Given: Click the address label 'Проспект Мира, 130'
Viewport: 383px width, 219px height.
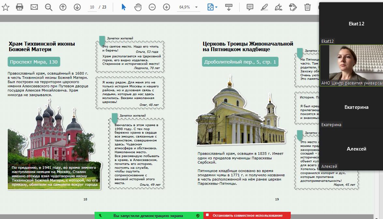Looking at the screenshot, I should tap(34, 62).
